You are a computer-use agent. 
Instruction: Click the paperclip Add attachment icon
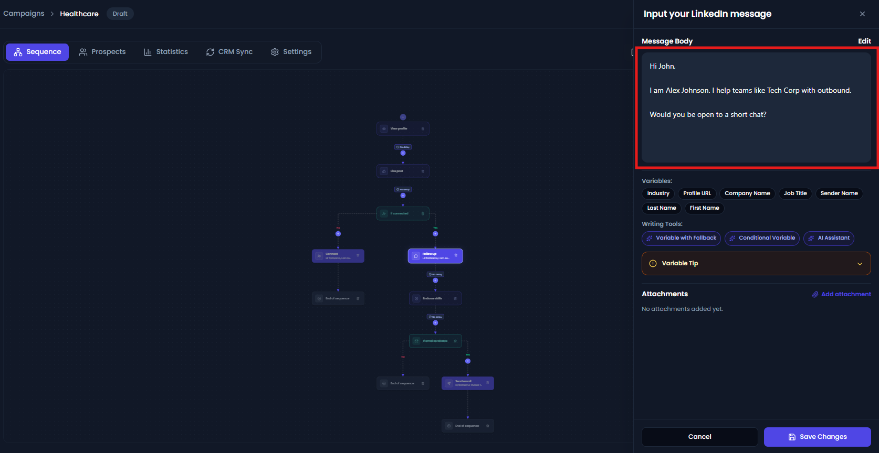[815, 295]
